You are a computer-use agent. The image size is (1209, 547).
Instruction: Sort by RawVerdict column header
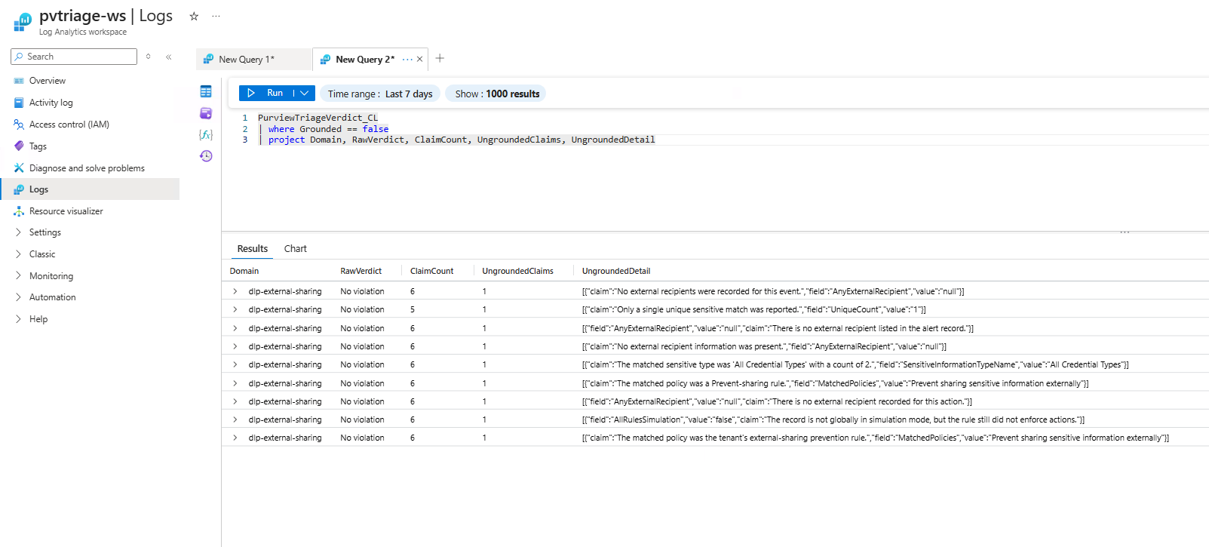[361, 271]
